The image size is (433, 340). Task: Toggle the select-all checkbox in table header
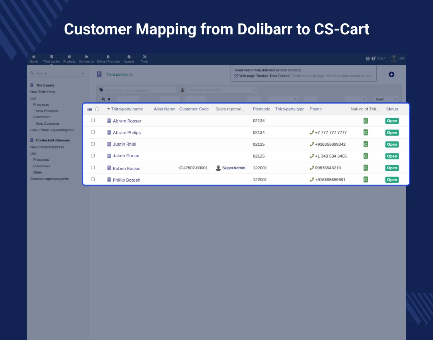[97, 109]
